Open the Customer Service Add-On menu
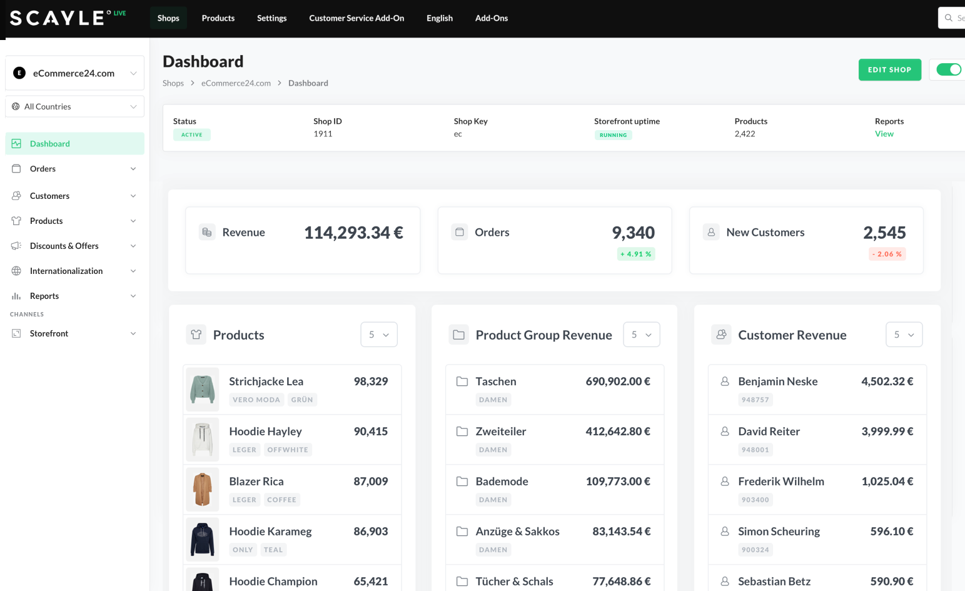965x591 pixels. [356, 18]
